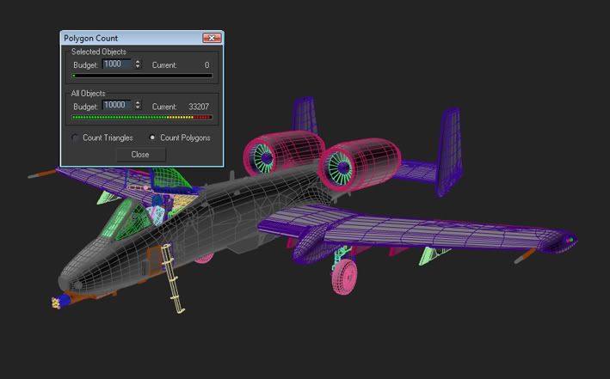Focus the All Objects budget field
Screen dimensions: 610x379
click(116, 106)
